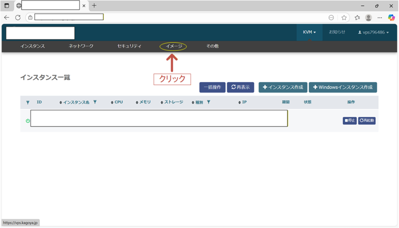Click the browser back arrow
The image size is (399, 228).
(x=7, y=18)
